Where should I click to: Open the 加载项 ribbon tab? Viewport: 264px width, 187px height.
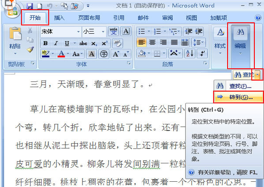(x=218, y=18)
